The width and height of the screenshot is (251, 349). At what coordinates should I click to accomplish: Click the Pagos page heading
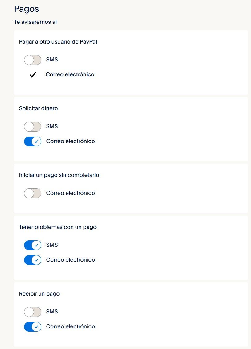(x=26, y=9)
